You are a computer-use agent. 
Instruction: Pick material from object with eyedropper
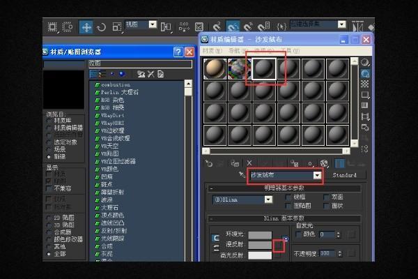pos(242,175)
